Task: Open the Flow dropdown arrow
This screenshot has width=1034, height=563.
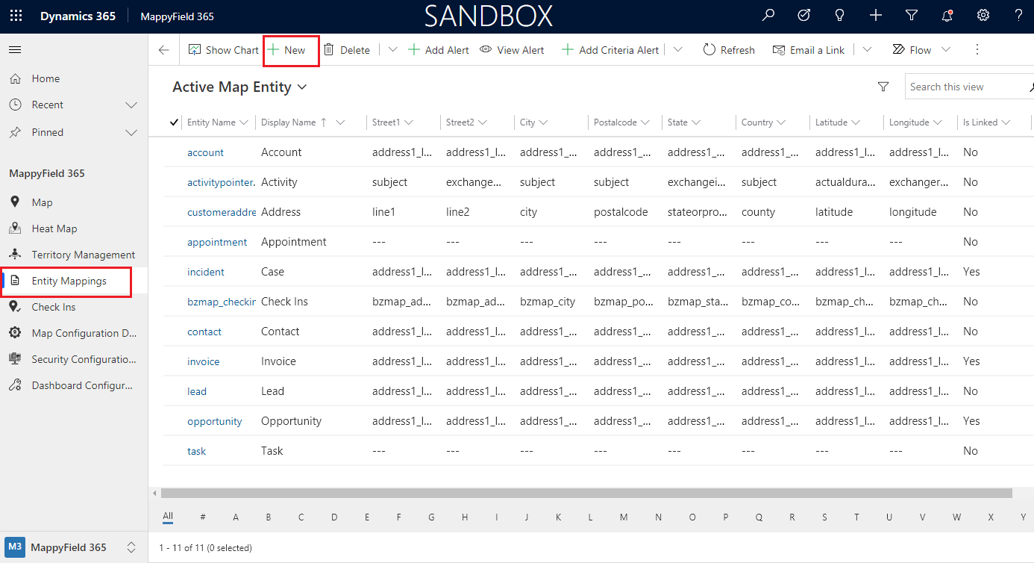Action: (946, 50)
